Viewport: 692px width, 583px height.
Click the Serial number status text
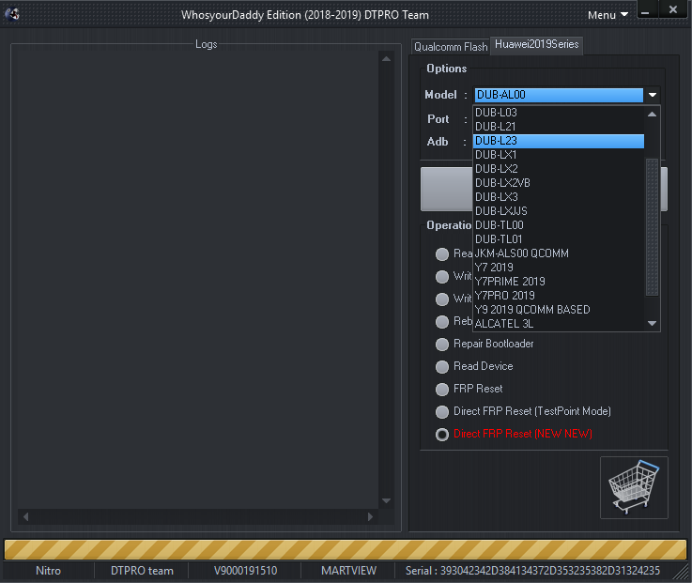click(532, 571)
